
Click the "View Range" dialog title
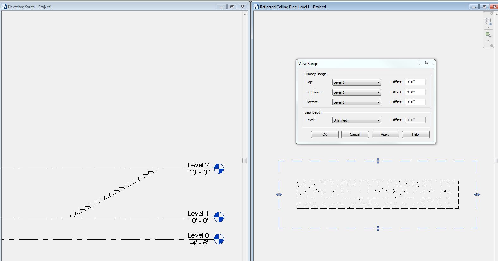pyautogui.click(x=308, y=64)
